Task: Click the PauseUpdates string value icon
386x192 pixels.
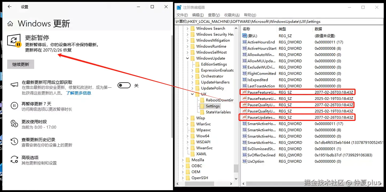Action: [244, 117]
